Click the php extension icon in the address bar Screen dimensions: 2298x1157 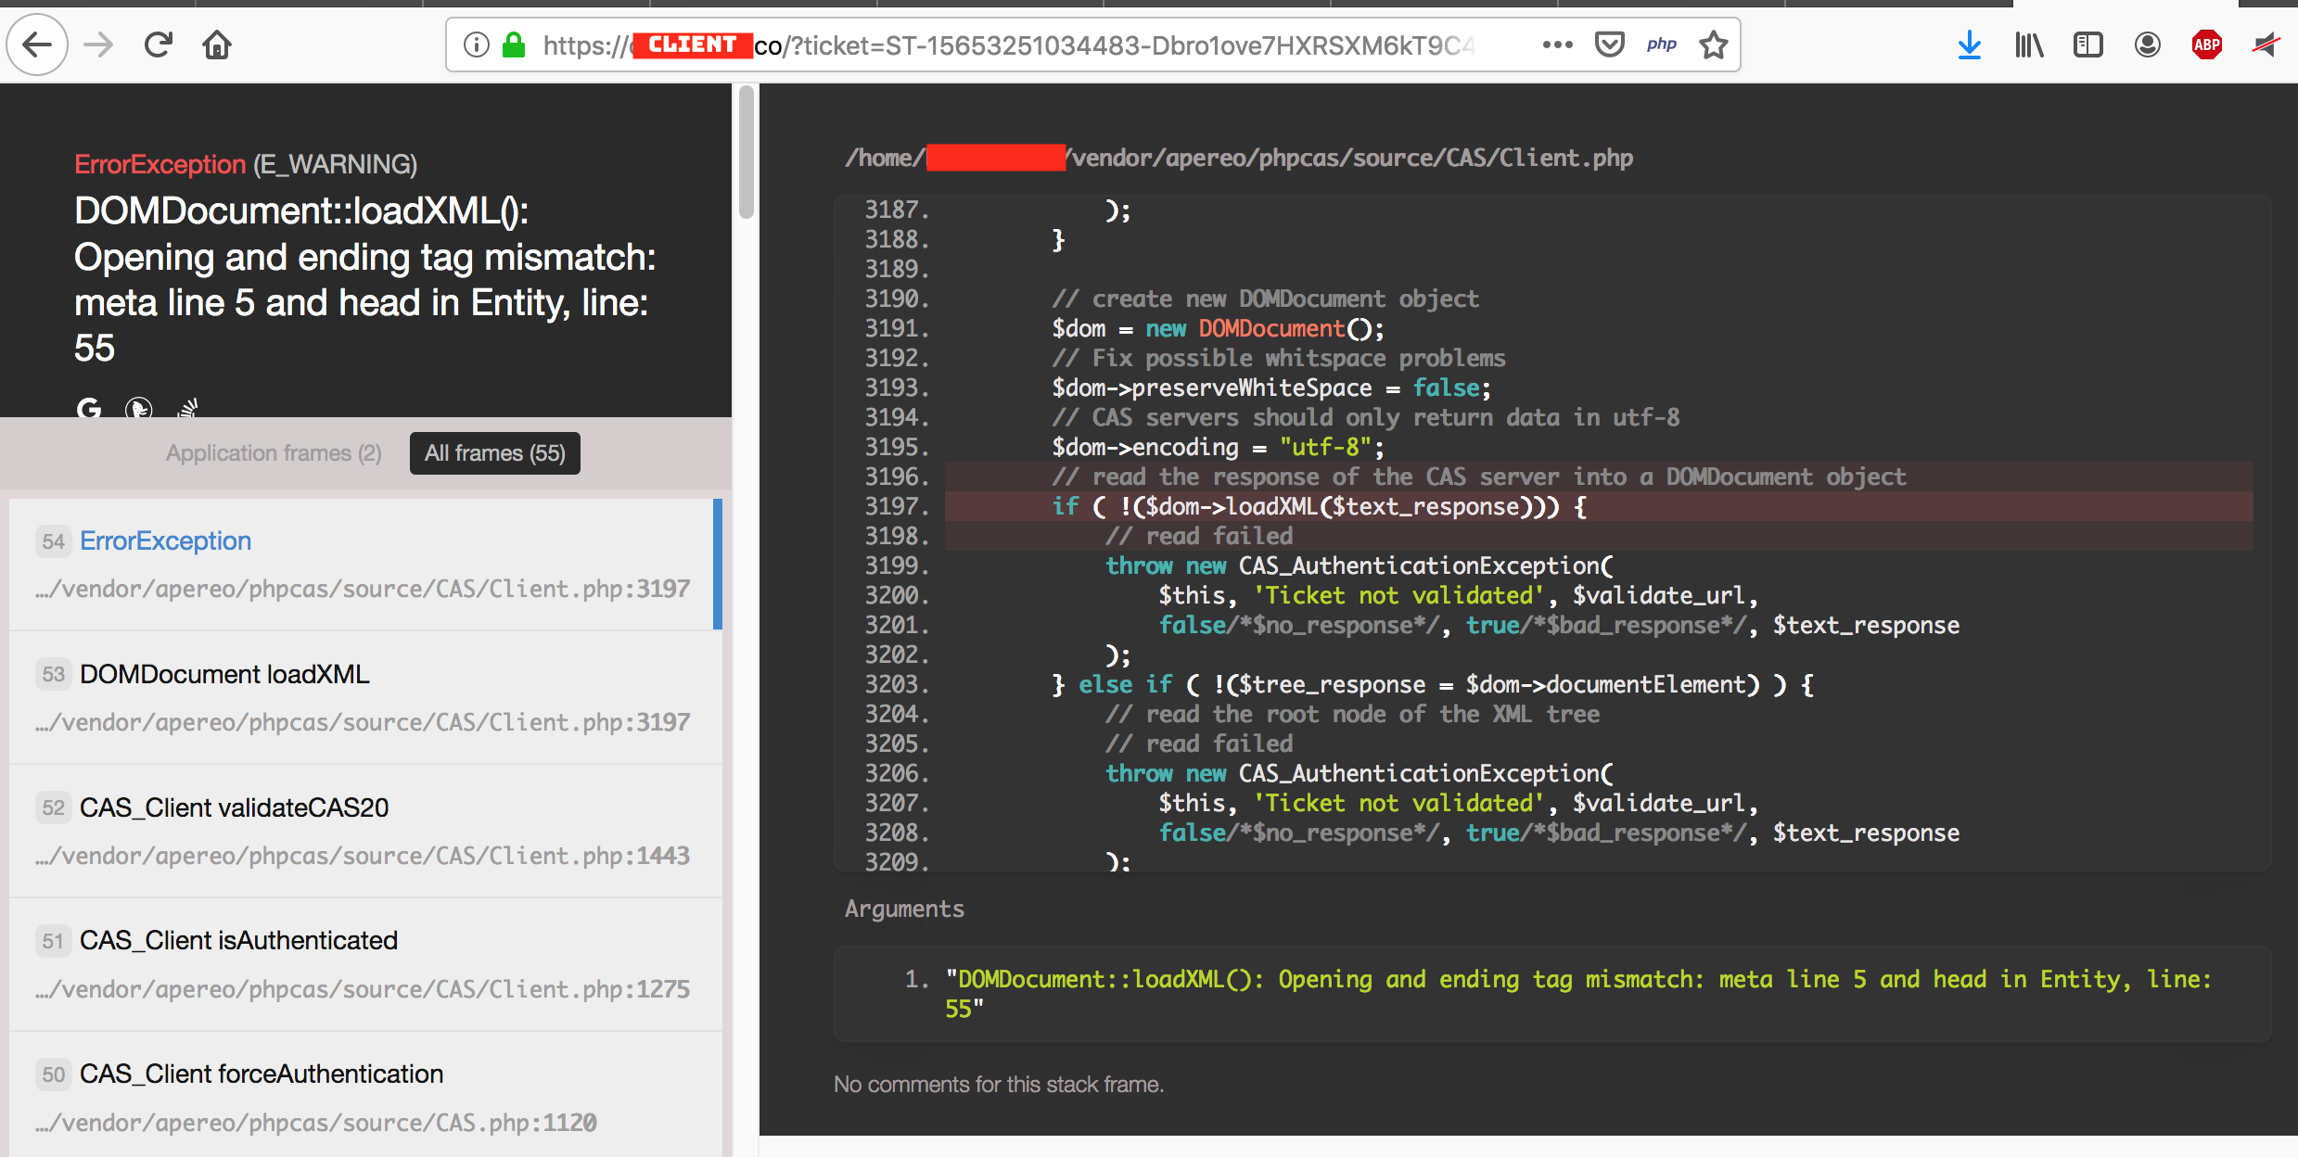pos(1662,44)
